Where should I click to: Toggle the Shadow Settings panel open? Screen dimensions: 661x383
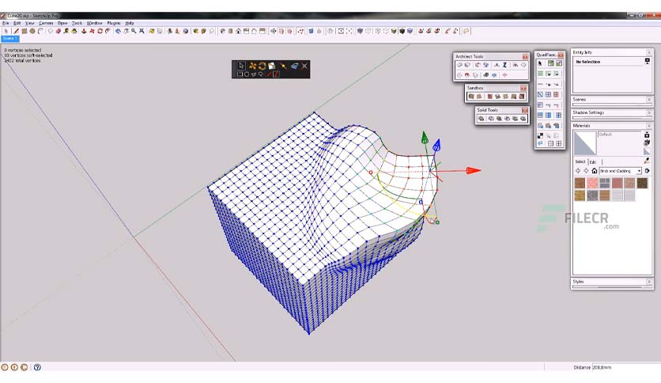(649, 112)
